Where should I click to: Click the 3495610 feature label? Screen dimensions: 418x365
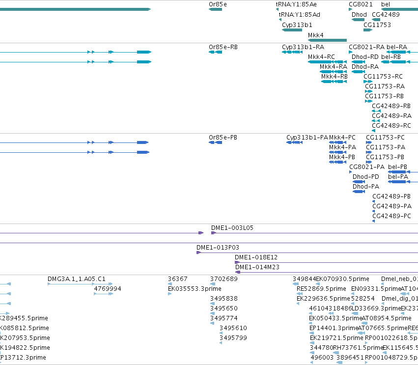click(233, 328)
